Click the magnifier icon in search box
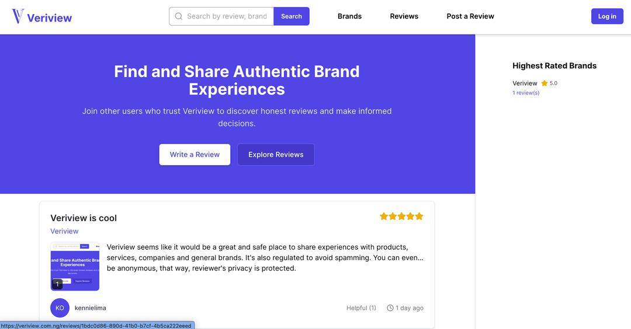Viewport: 631px width, 329px height. coord(179,16)
